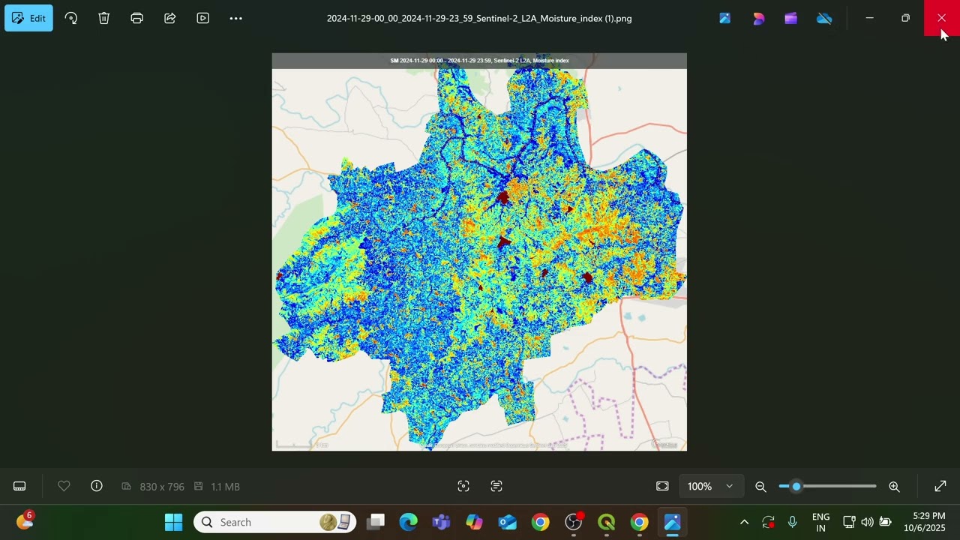The width and height of the screenshot is (960, 540).
Task: Open visual search scan icon
Action: 463,486
